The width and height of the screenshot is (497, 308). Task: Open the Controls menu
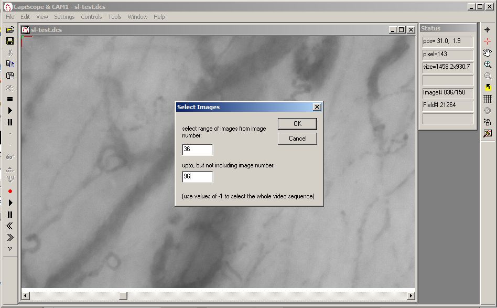(x=91, y=17)
